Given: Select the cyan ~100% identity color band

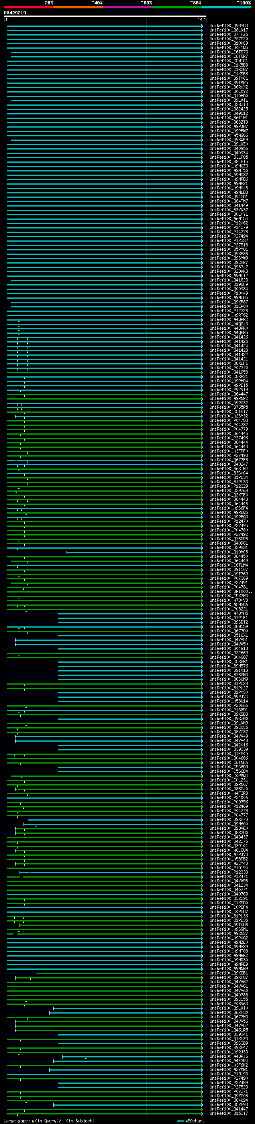Looking at the screenshot, I should (x=226, y=7).
